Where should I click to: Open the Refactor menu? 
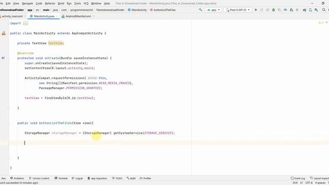click(50, 4)
